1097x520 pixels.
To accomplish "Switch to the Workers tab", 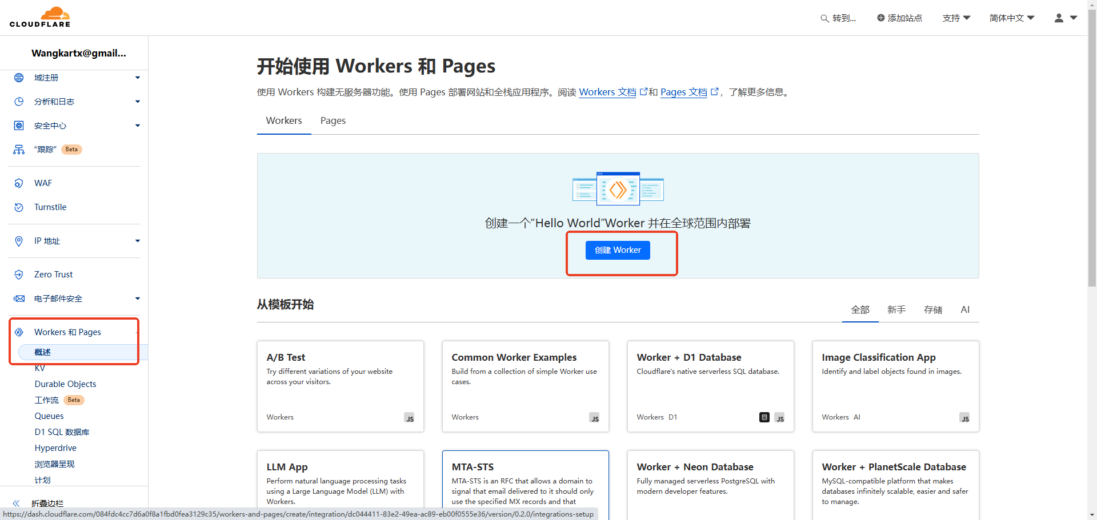I will pos(284,120).
